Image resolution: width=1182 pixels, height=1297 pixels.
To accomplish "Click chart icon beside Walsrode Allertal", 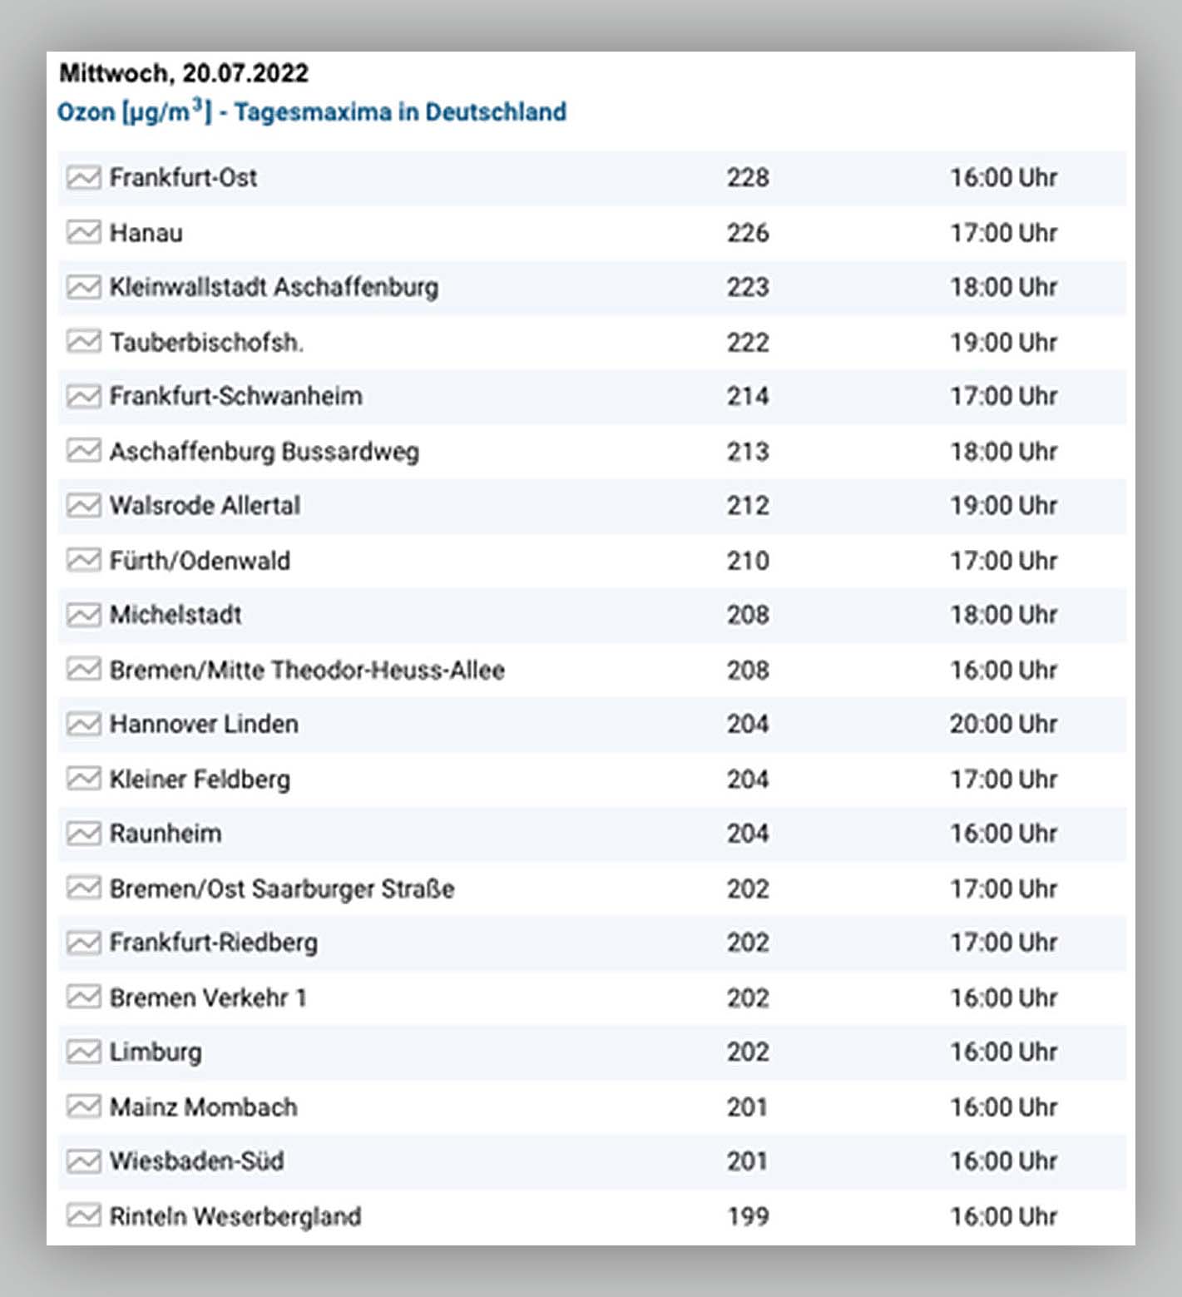I will 83,506.
